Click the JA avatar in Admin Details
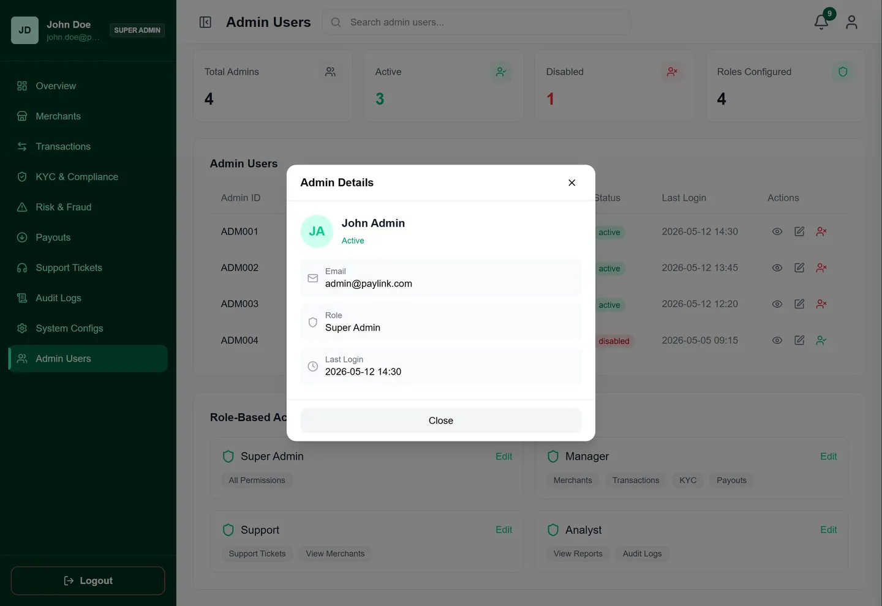This screenshot has height=606, width=882. (317, 231)
